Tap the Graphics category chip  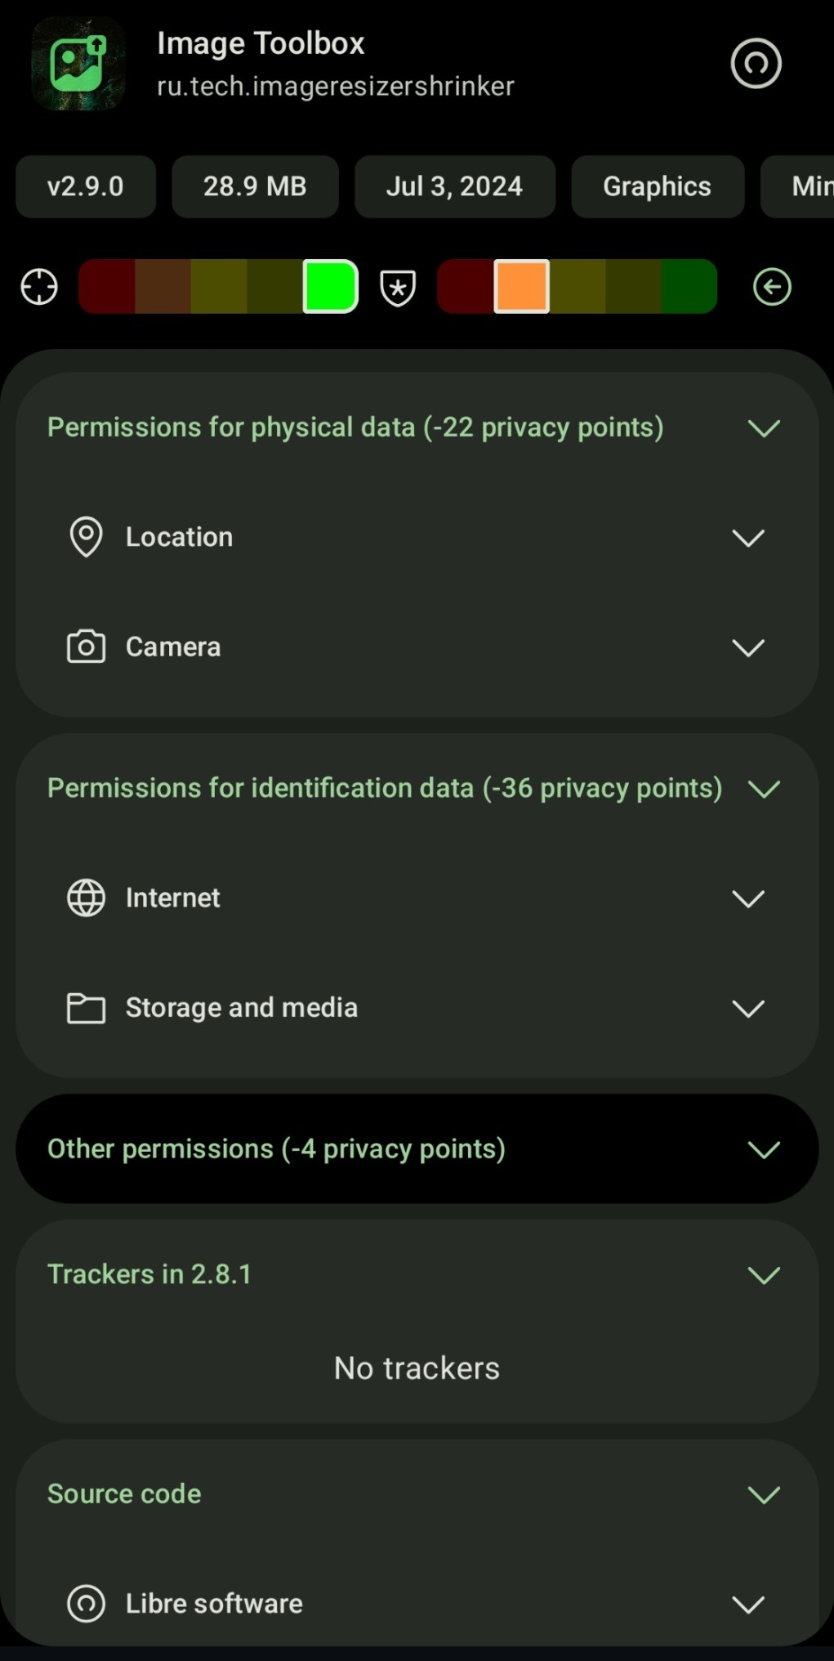click(x=658, y=186)
